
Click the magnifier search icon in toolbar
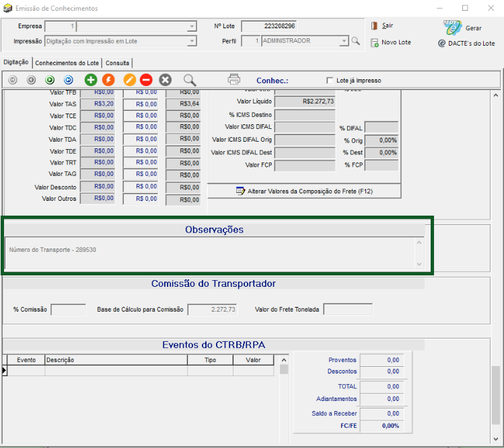[190, 80]
